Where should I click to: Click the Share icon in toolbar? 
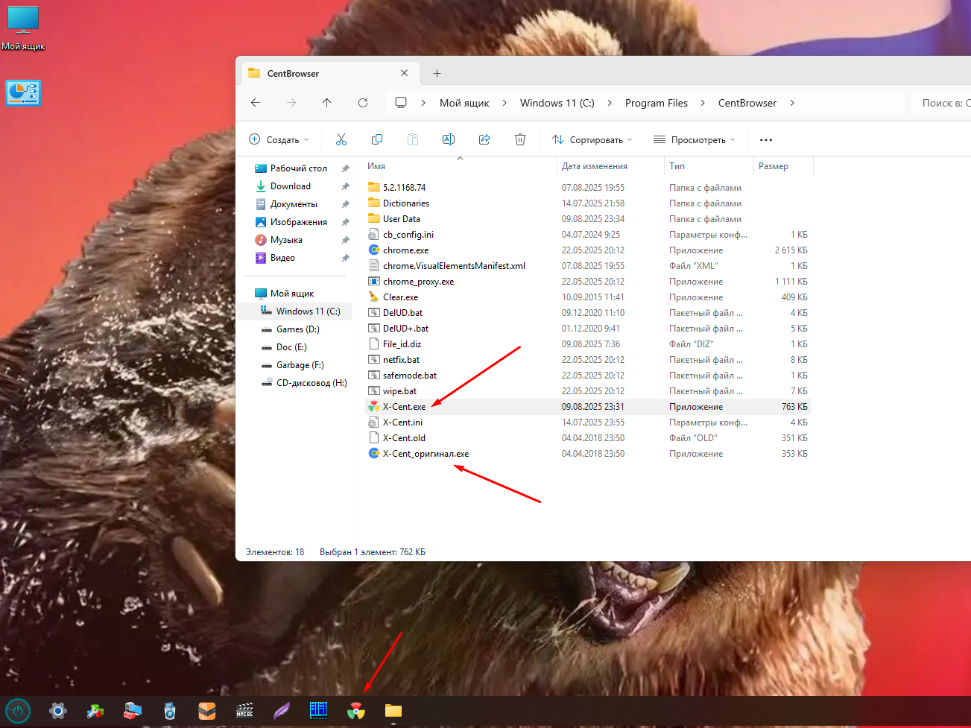(484, 139)
